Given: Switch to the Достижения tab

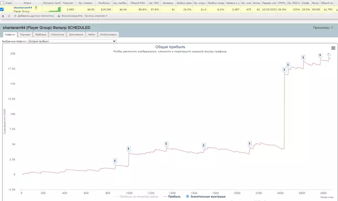Looking at the screenshot, I should (76, 35).
